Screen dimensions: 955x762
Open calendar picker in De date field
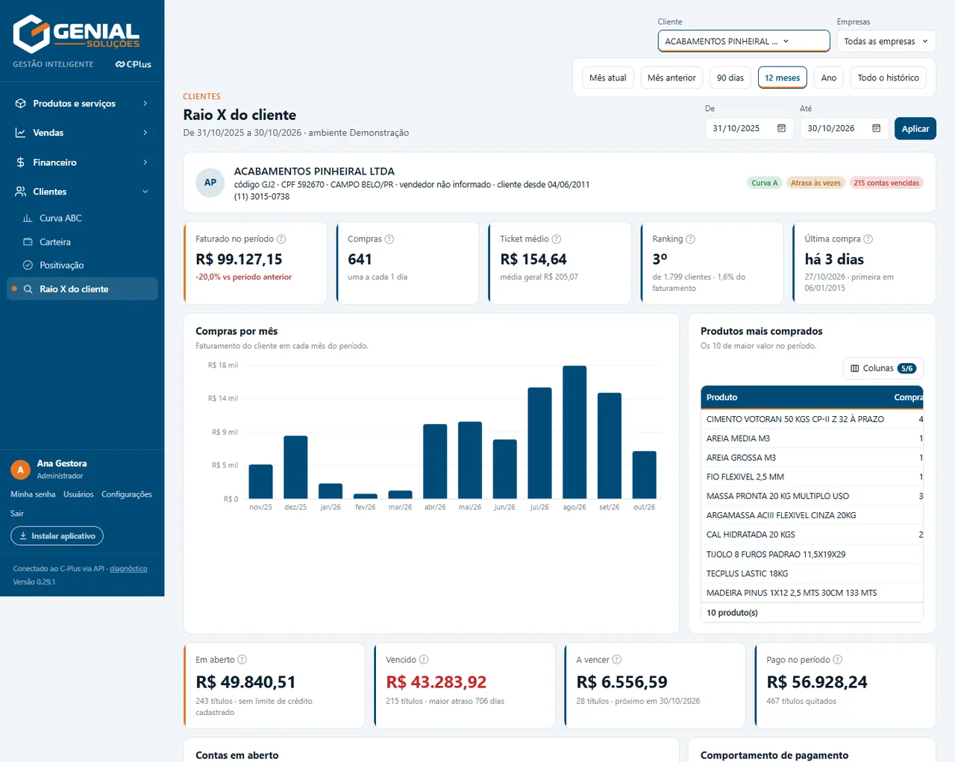pyautogui.click(x=781, y=128)
